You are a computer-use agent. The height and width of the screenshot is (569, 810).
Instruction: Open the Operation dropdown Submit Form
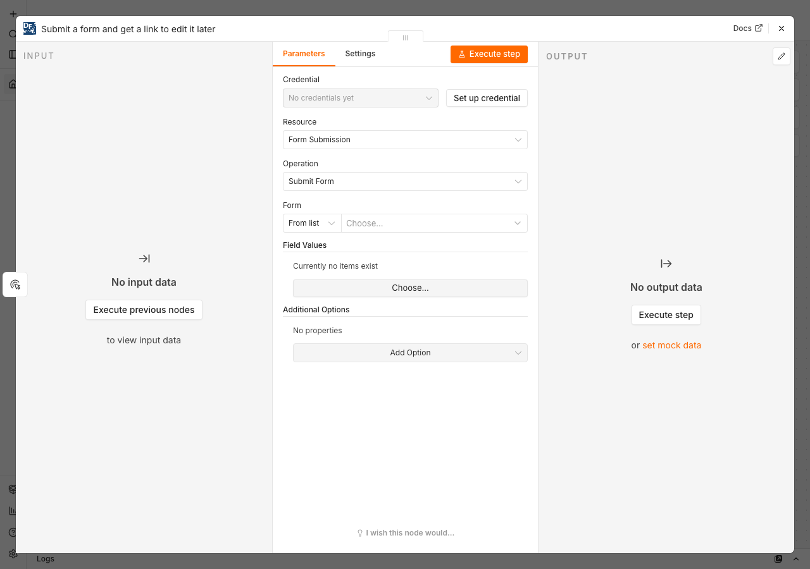point(405,181)
